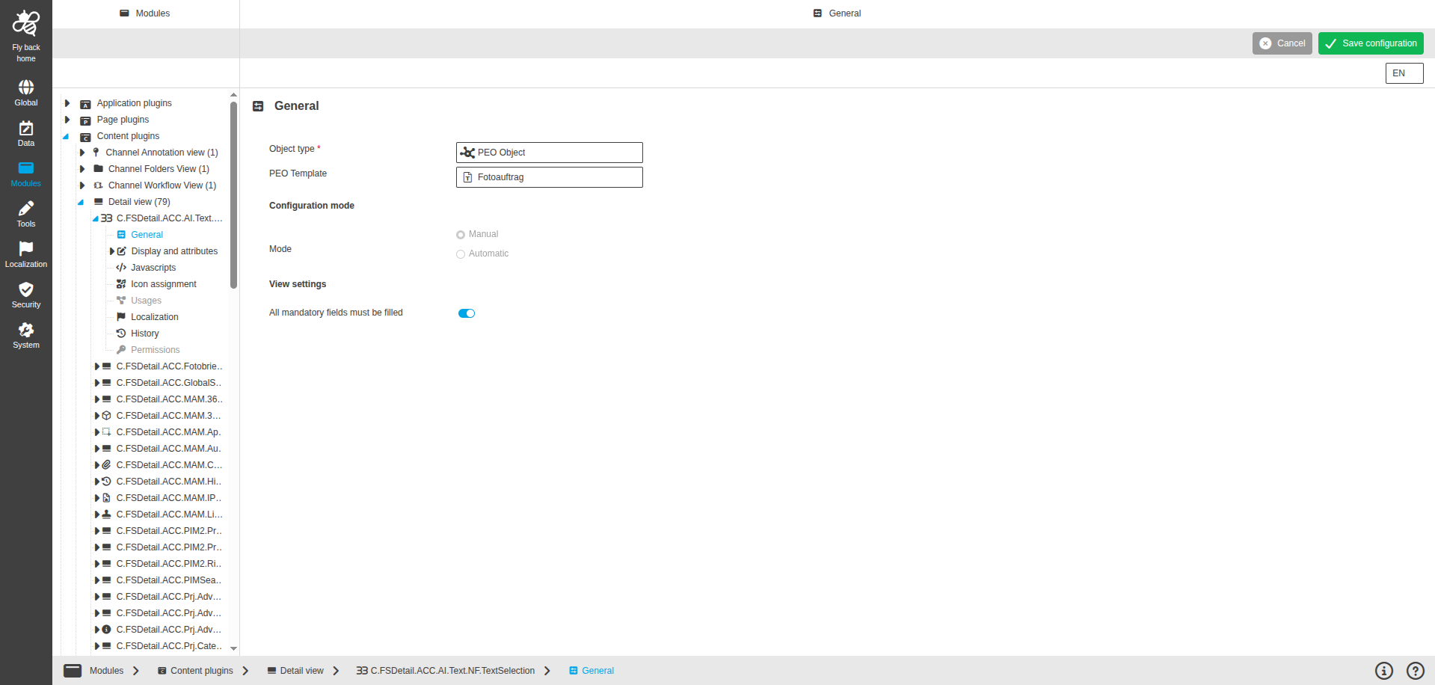
Task: Click the help question mark icon
Action: click(1416, 671)
